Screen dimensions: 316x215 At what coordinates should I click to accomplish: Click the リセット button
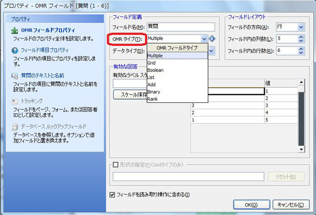[x=286, y=177]
